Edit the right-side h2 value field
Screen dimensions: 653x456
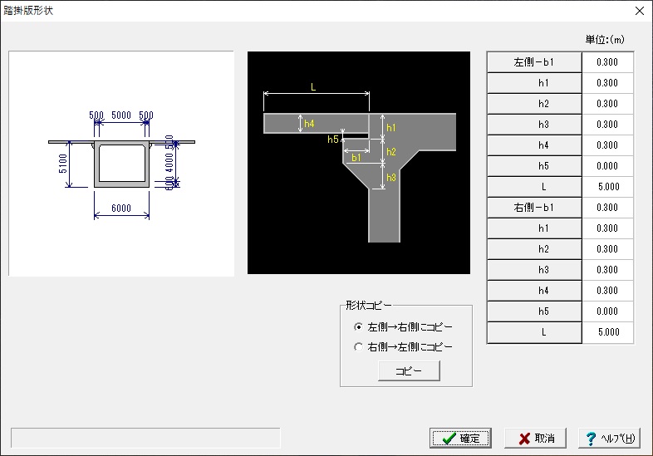pyautogui.click(x=607, y=249)
